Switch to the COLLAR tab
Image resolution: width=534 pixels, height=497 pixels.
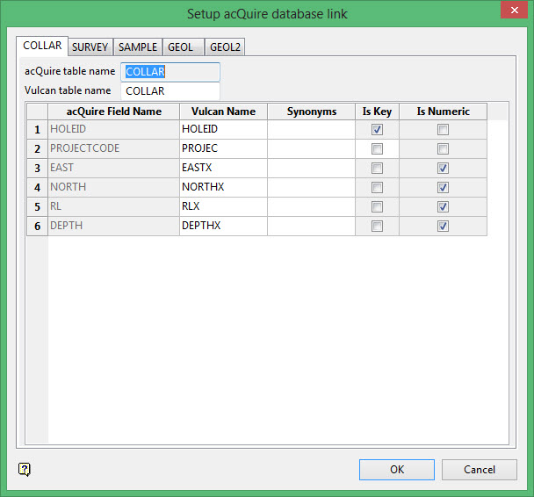[42, 46]
